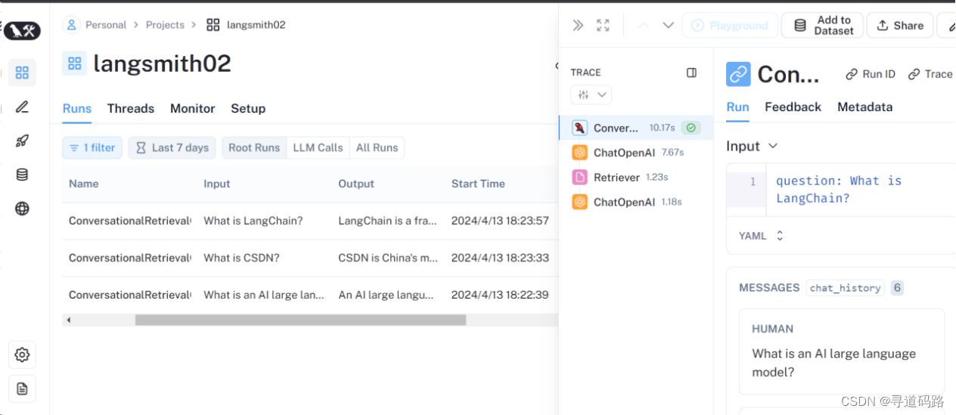Open the Metadata tab in run panel
The width and height of the screenshot is (956, 415).
point(864,107)
